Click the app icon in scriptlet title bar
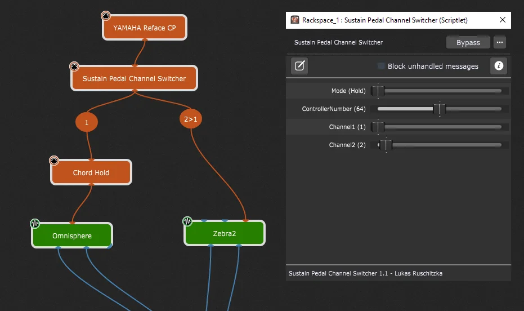Viewport: 524px width, 311px height. coord(295,20)
